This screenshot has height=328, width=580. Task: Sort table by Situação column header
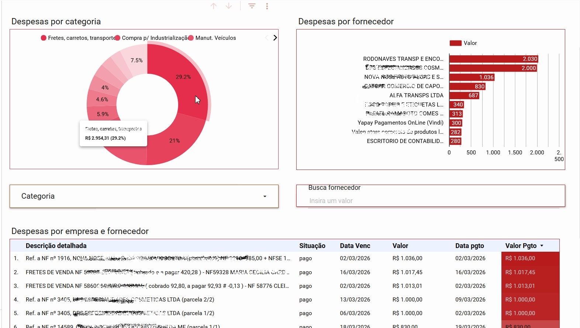click(x=312, y=246)
